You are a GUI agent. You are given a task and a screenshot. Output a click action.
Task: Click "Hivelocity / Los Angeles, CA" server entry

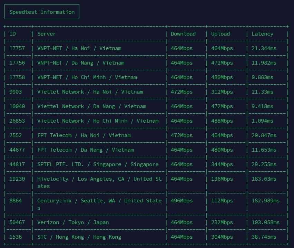99,182
